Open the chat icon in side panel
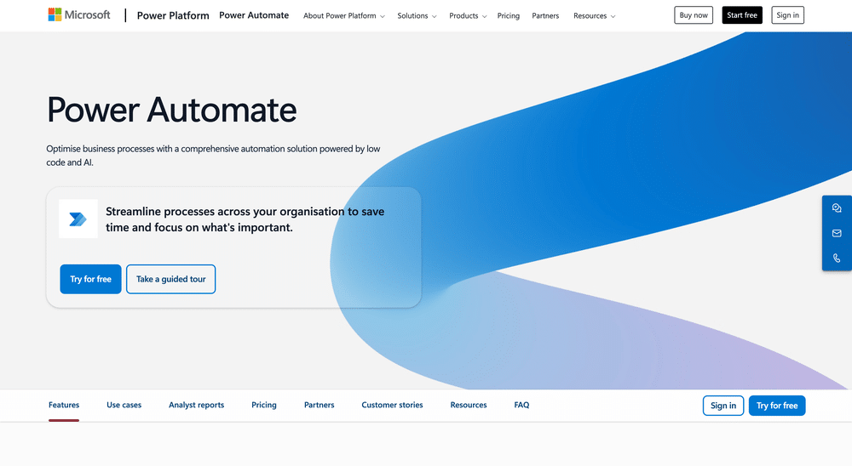The width and height of the screenshot is (852, 466). pyautogui.click(x=837, y=207)
